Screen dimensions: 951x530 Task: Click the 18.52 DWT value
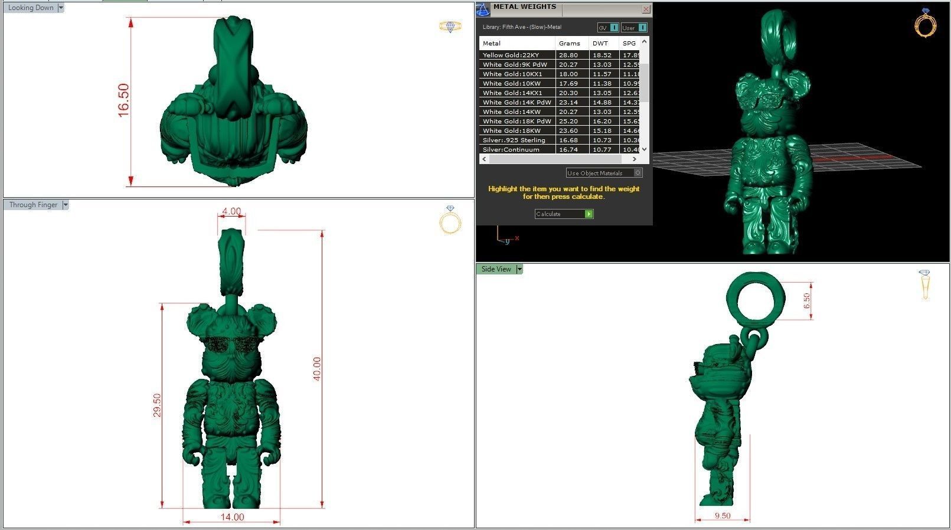(x=602, y=55)
